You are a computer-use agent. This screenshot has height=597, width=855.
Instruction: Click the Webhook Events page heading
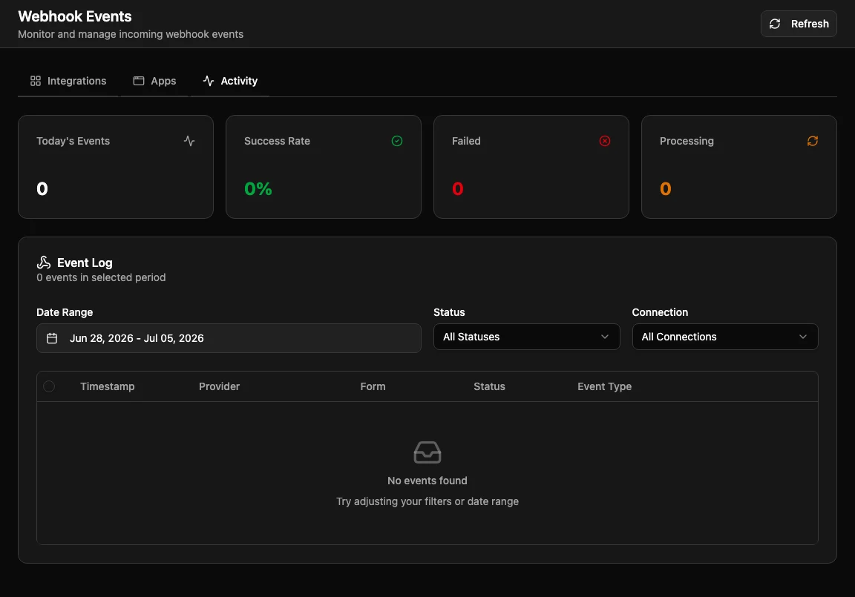click(75, 16)
